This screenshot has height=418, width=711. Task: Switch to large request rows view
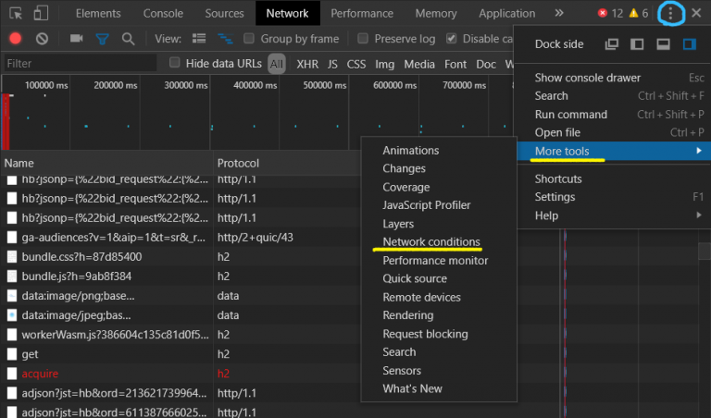pos(199,39)
